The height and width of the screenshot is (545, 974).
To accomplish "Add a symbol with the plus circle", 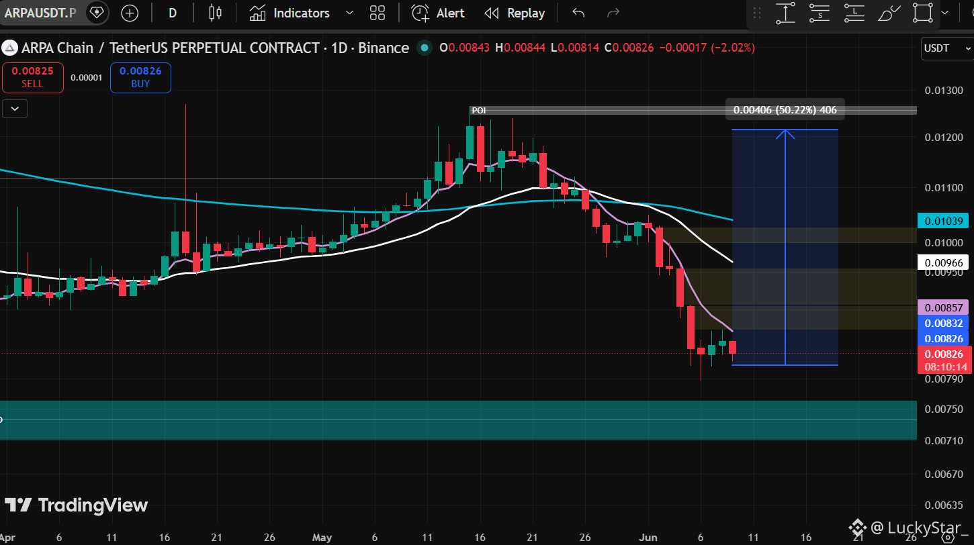I will (x=130, y=13).
